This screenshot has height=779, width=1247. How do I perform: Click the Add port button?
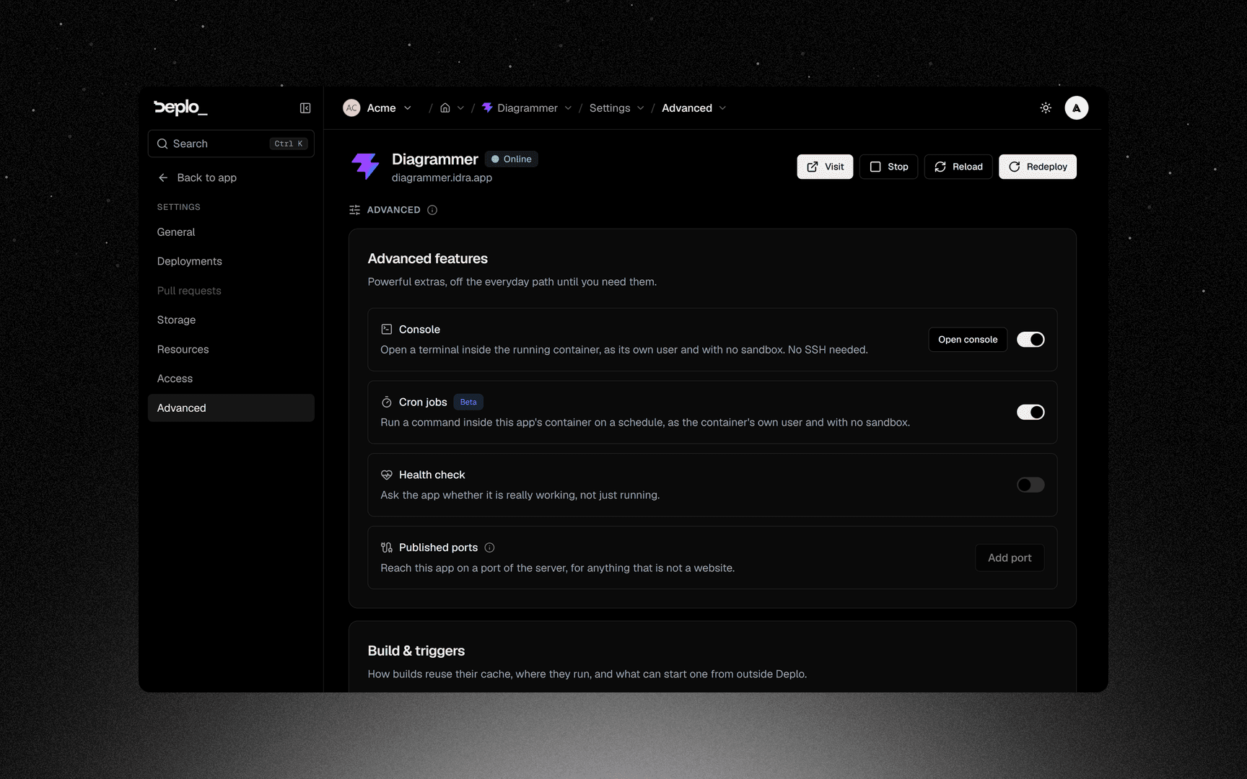(1010, 558)
